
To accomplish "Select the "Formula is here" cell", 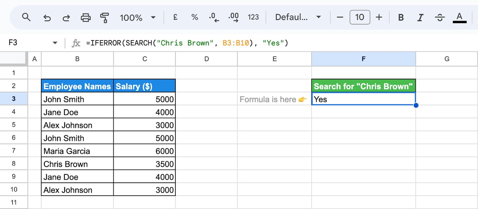I will (x=274, y=99).
